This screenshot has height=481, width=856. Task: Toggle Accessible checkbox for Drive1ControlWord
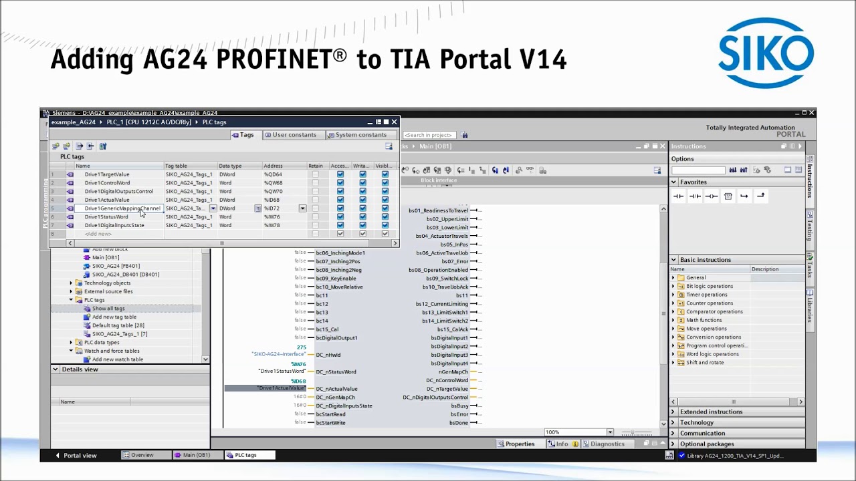(x=340, y=183)
